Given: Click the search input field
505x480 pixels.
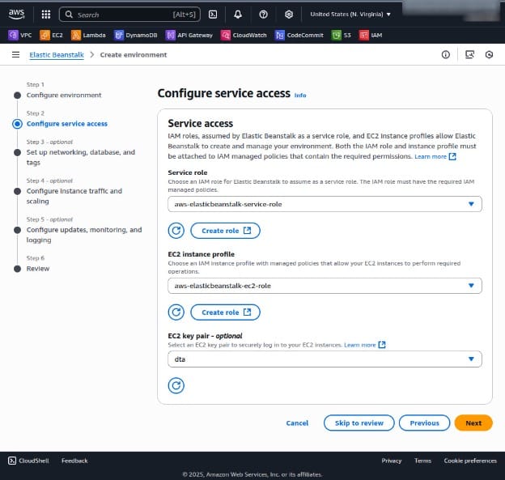Looking at the screenshot, I should tap(129, 15).
